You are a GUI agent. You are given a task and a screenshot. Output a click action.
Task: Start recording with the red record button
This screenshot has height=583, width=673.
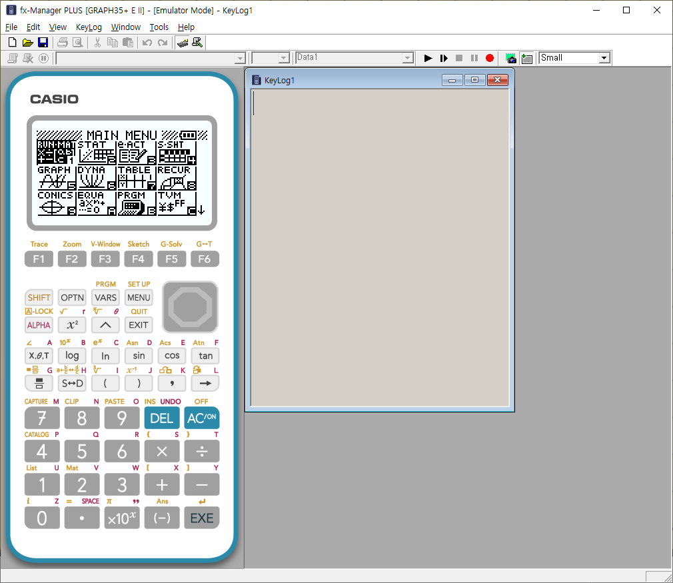click(490, 58)
